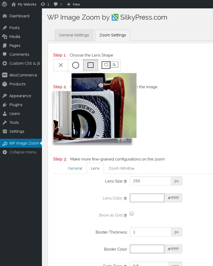Viewport: 213px width, 266px height.
Task: Open the comments bubble in admin bar
Action: pos(56,4)
